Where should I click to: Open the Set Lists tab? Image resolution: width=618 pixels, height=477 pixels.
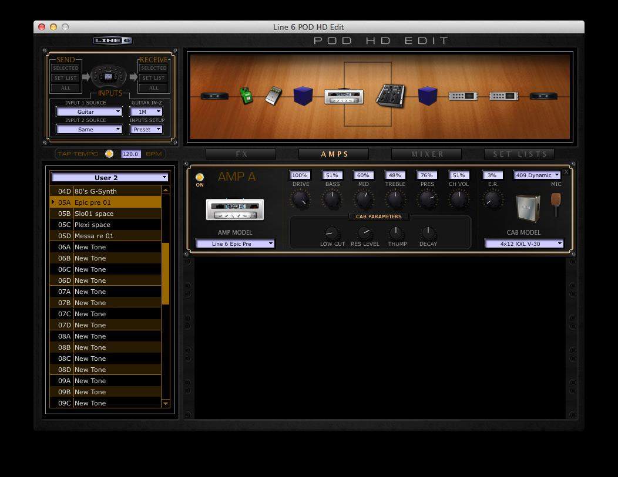coord(519,154)
